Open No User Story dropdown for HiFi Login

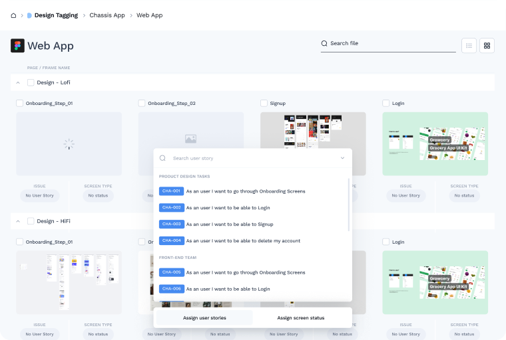(406, 334)
